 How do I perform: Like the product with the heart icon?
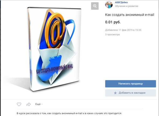[19, 104]
